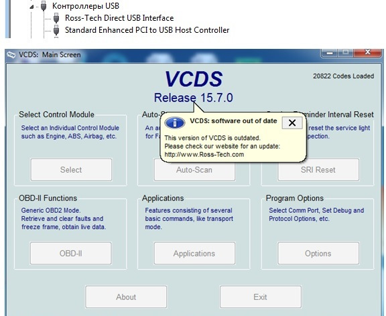The image size is (386, 316).
Task: Open the program Options button
Action: [x=318, y=253]
